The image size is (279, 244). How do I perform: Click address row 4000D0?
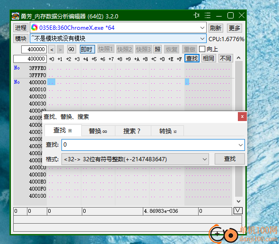click(37, 174)
